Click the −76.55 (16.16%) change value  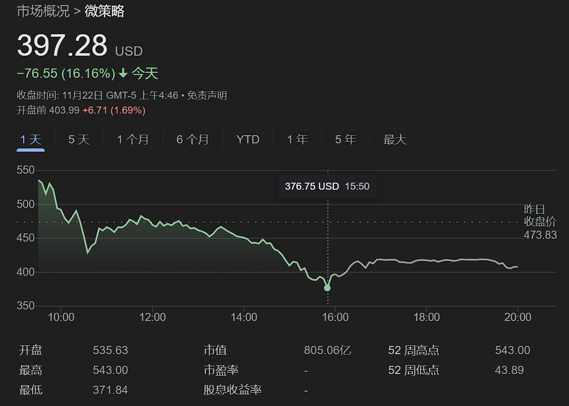(66, 73)
